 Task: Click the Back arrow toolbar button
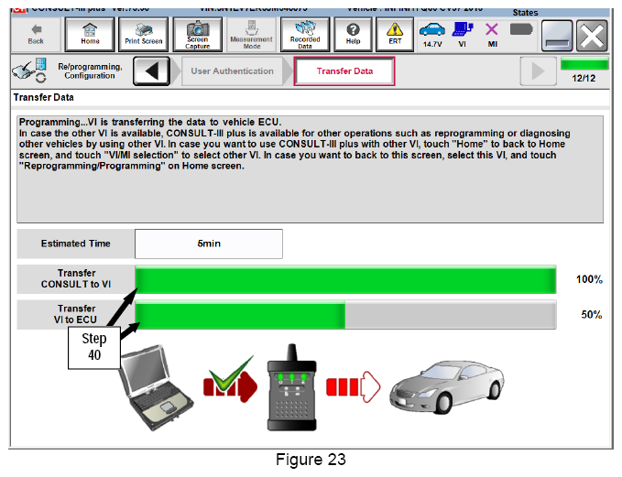[x=36, y=35]
